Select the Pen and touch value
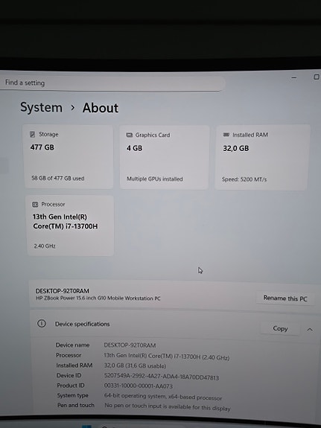The height and width of the screenshot is (428, 321). 168,406
